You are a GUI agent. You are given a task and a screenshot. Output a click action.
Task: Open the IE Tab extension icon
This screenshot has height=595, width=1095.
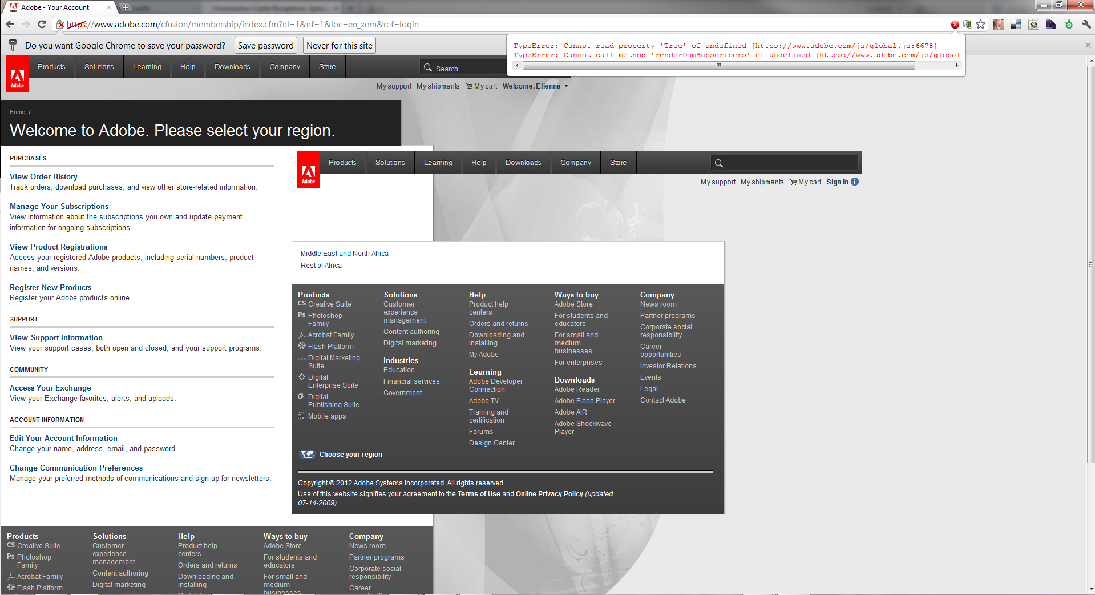tap(1033, 24)
